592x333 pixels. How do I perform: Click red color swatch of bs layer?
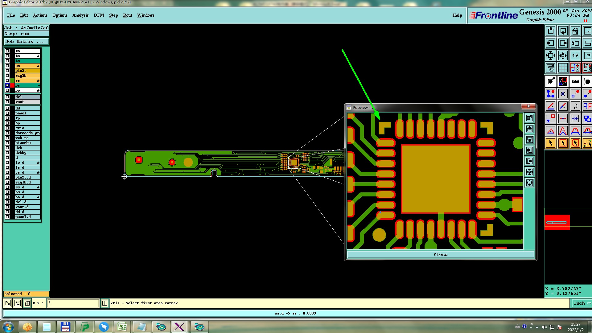(12, 85)
